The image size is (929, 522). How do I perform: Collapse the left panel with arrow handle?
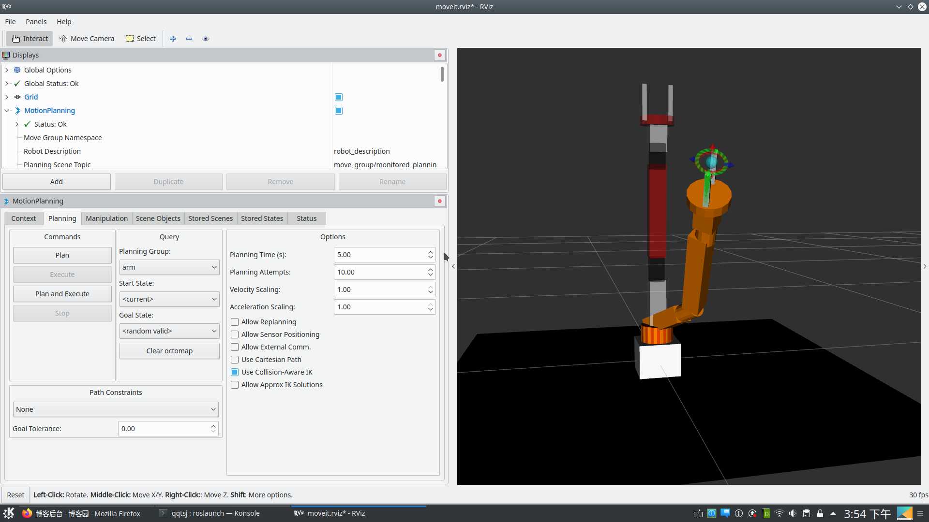453,266
